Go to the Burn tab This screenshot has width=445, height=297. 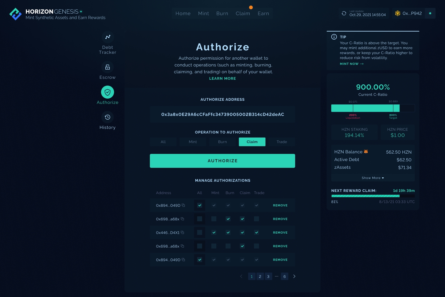[x=222, y=14]
